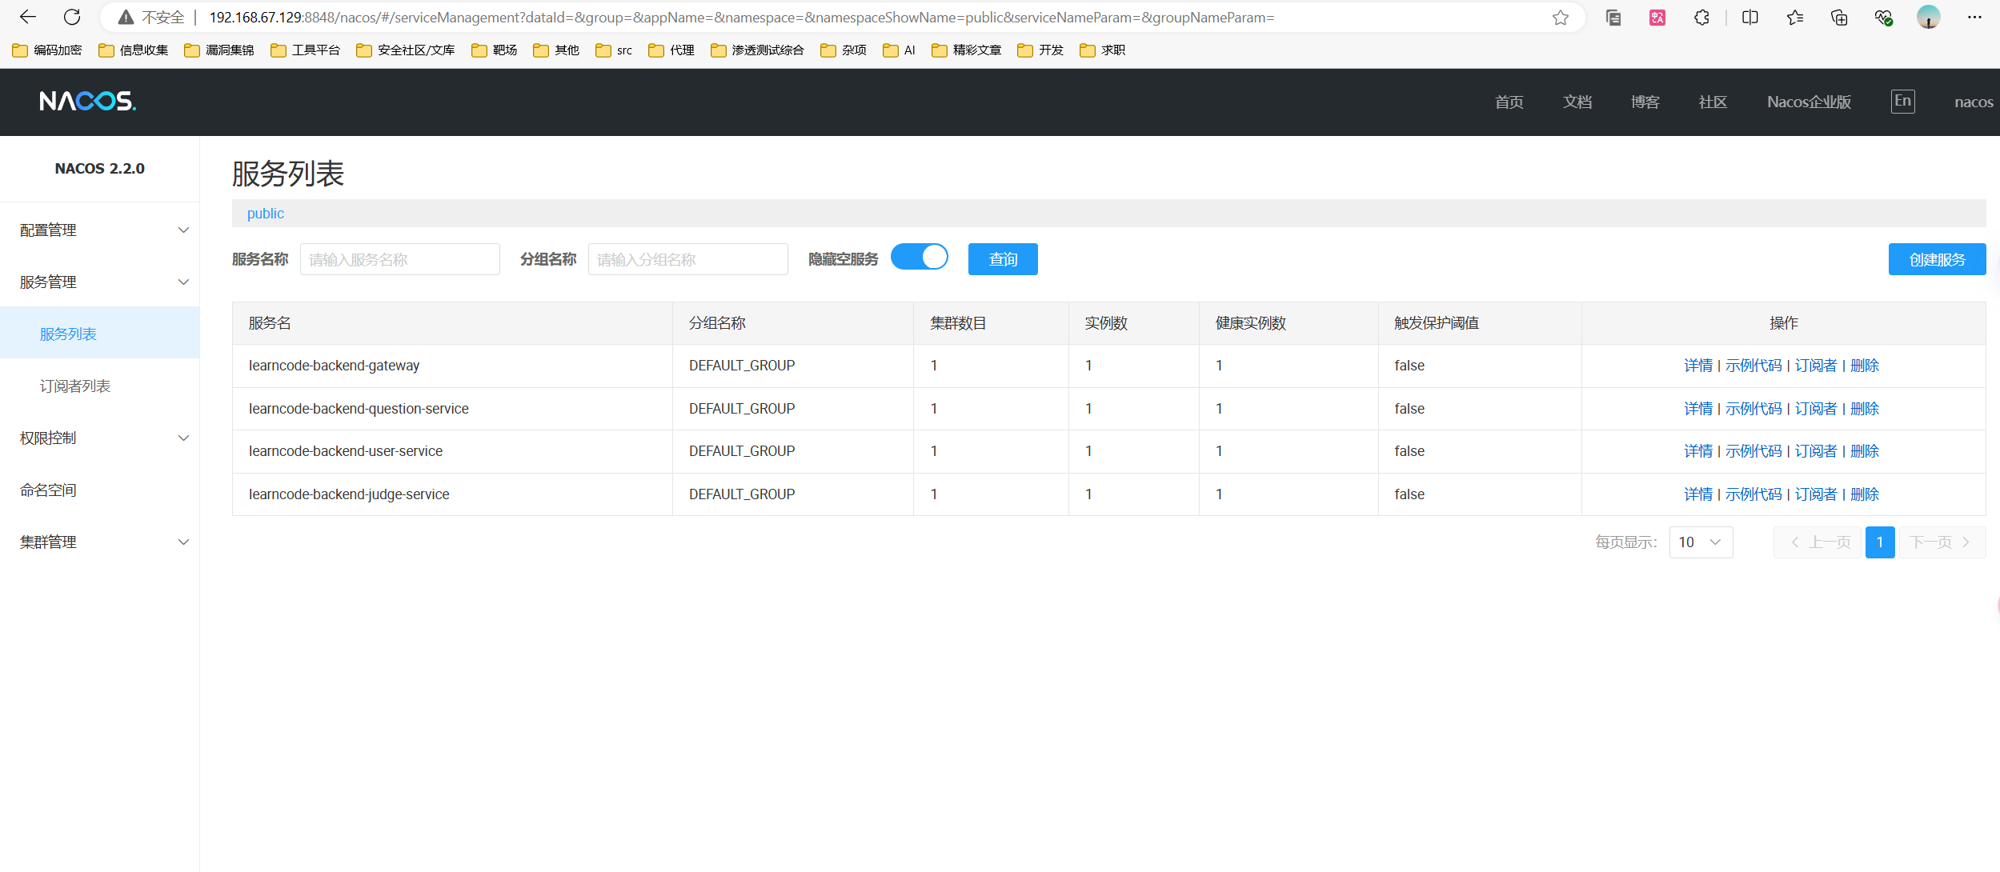
Task: Open 详情 for learncode-backend-gateway
Action: pos(1698,366)
